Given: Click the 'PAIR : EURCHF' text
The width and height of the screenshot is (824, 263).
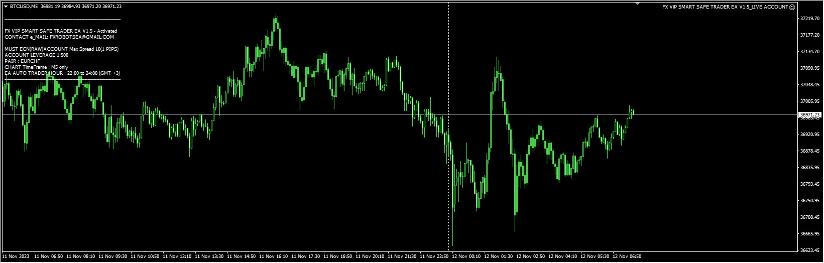Looking at the screenshot, I should click(22, 61).
